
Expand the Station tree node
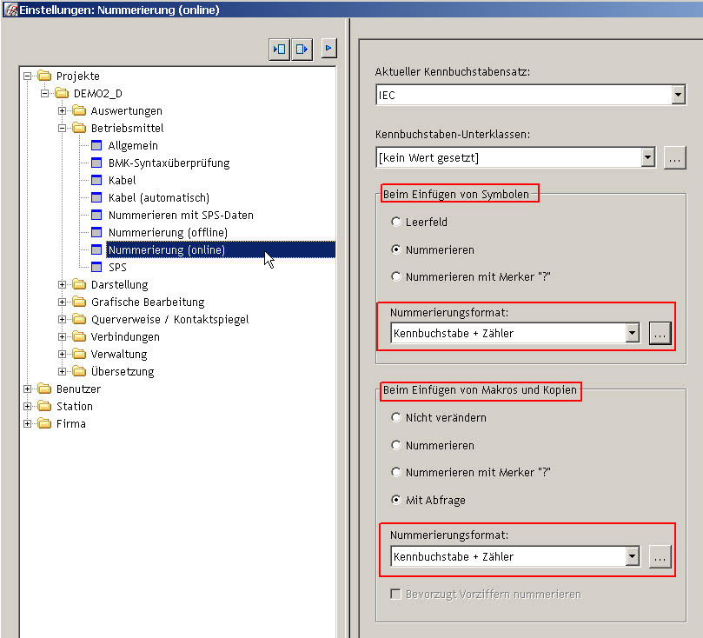27,406
